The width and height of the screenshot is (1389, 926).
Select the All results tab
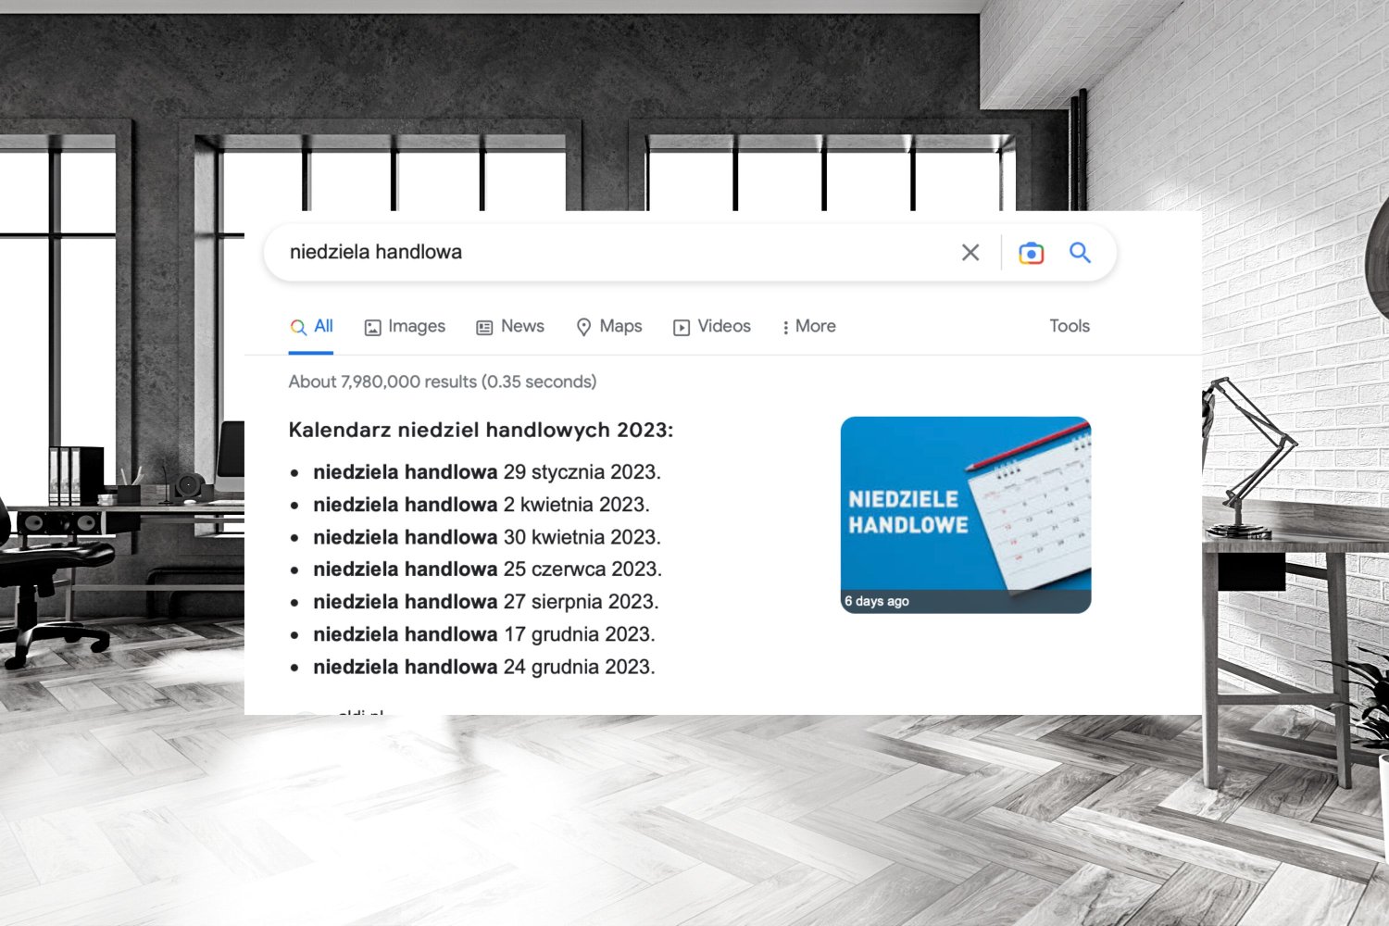[x=311, y=327]
